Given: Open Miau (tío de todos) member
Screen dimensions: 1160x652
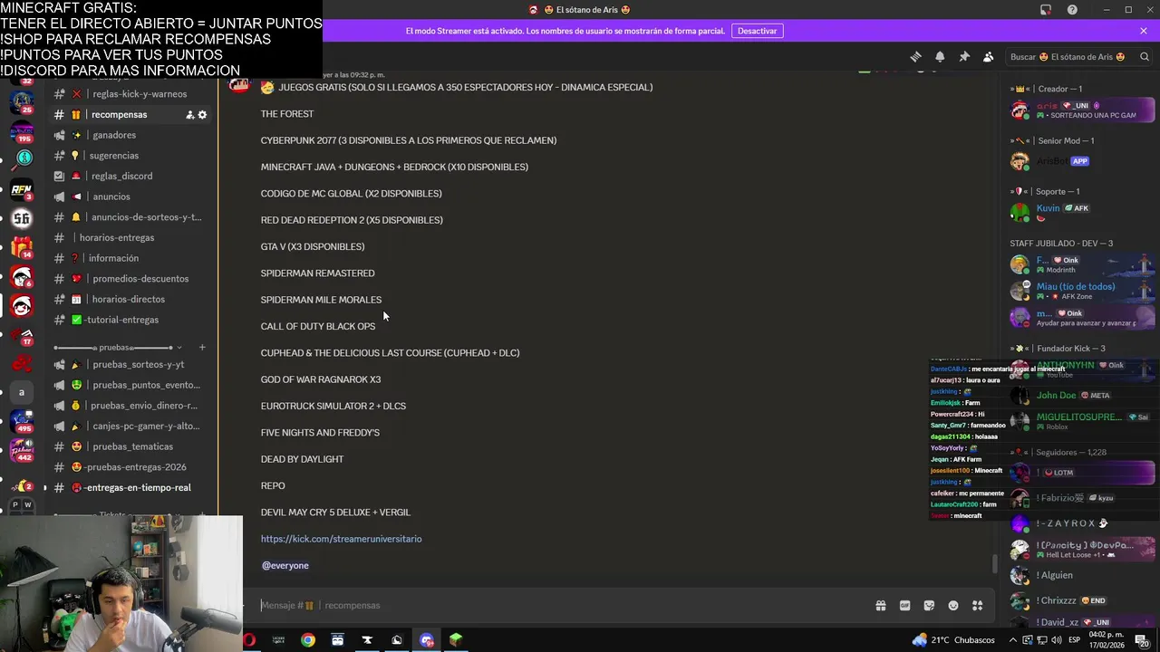Looking at the screenshot, I should tap(1082, 291).
